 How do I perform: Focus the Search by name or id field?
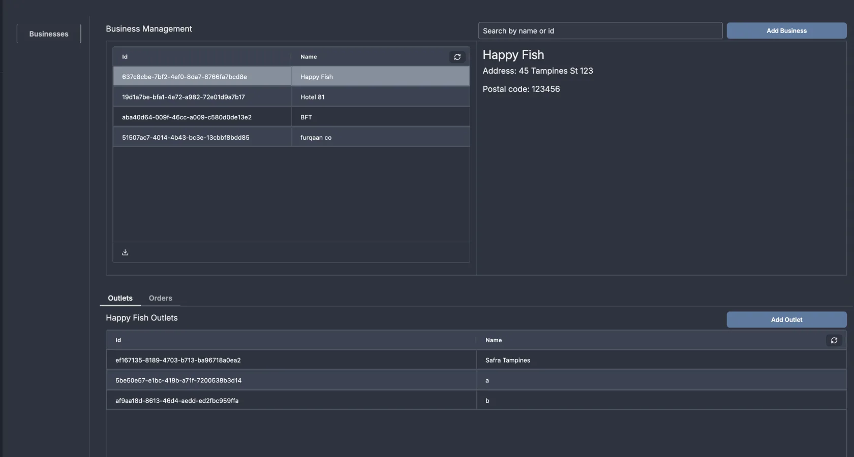600,31
